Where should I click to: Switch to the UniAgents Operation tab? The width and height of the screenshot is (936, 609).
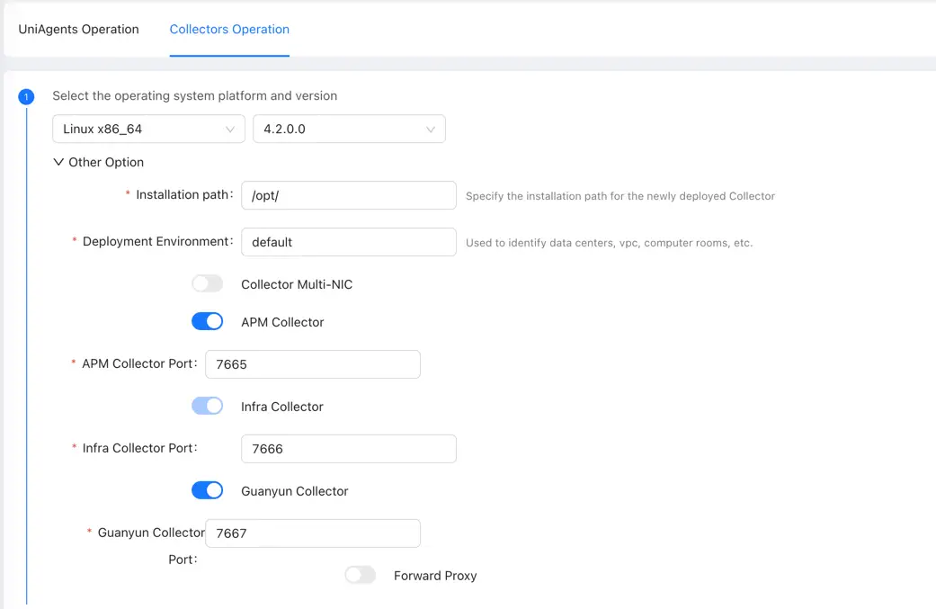coord(78,29)
